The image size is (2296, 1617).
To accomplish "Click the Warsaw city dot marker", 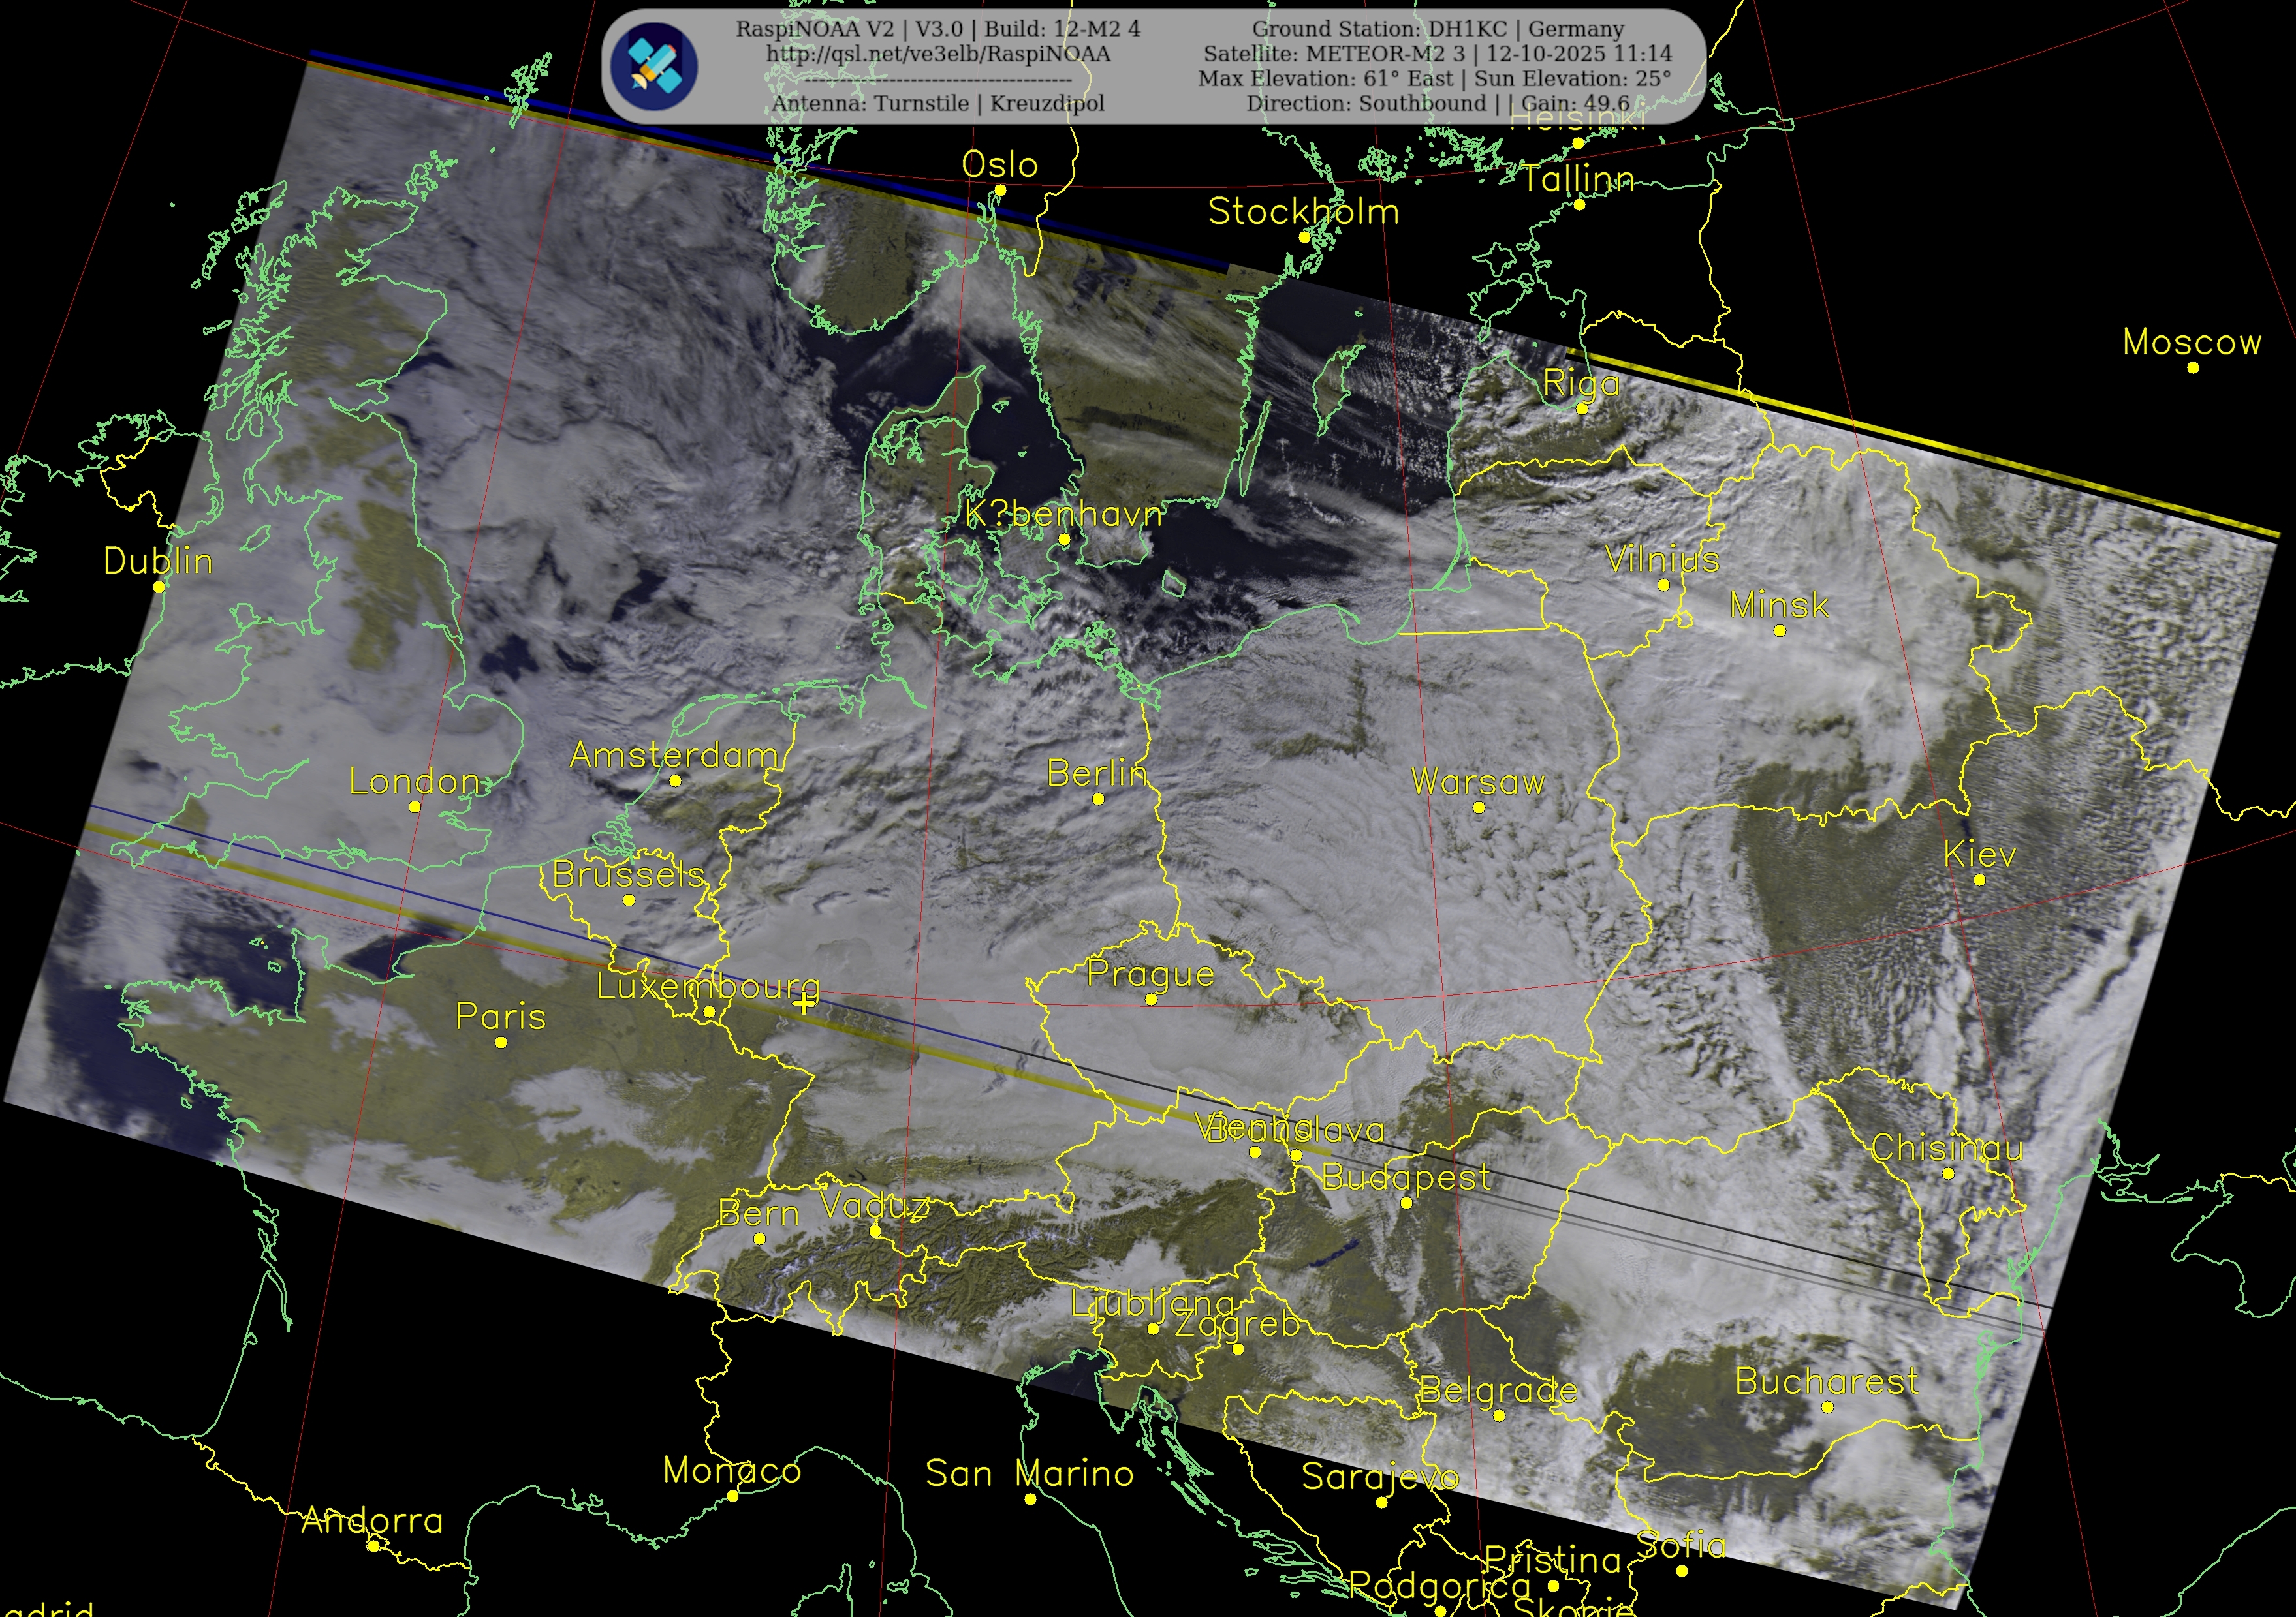I will click(1479, 807).
